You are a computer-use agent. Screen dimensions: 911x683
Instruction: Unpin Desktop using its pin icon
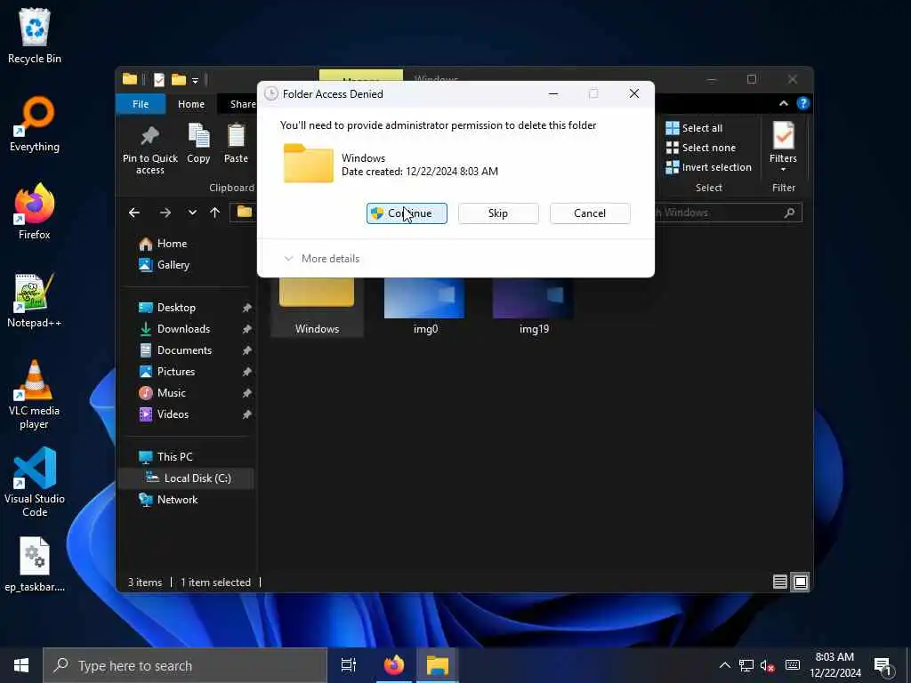pos(247,308)
